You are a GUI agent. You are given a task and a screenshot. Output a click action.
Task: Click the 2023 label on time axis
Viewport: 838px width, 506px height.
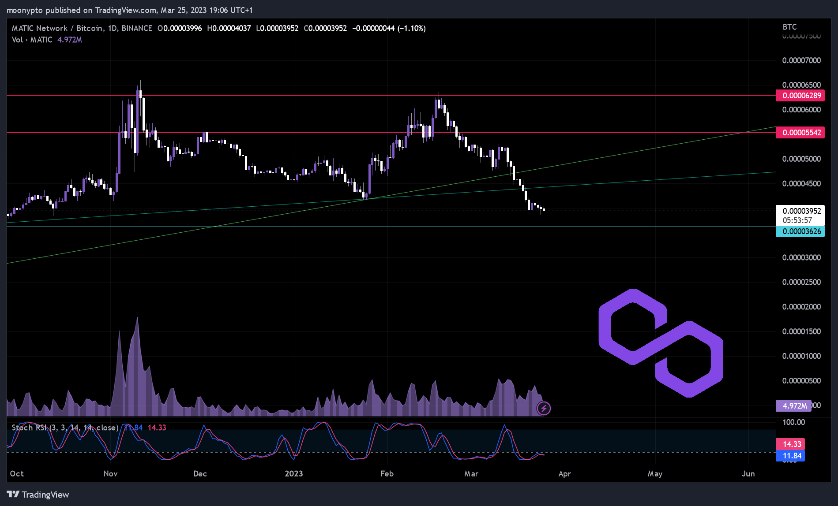294,474
